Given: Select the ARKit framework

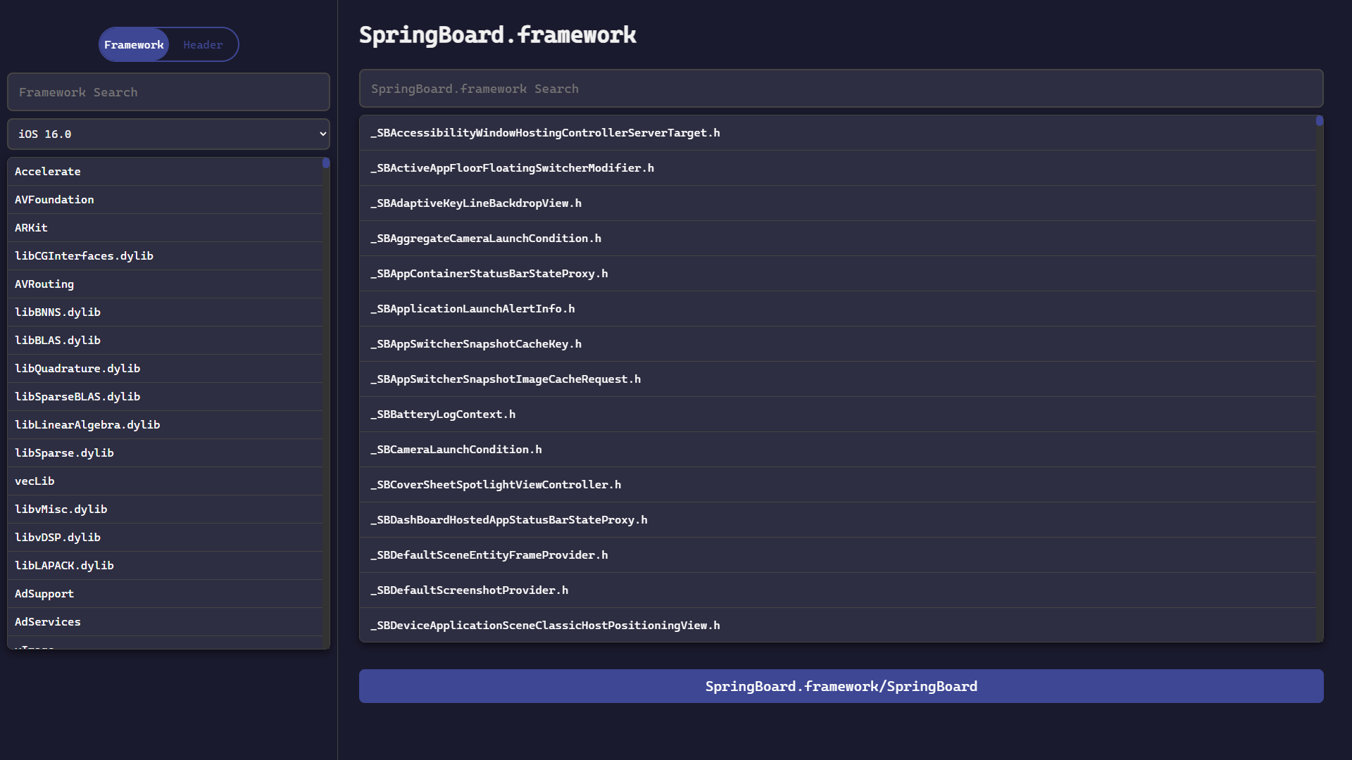Looking at the screenshot, I should 165,228.
